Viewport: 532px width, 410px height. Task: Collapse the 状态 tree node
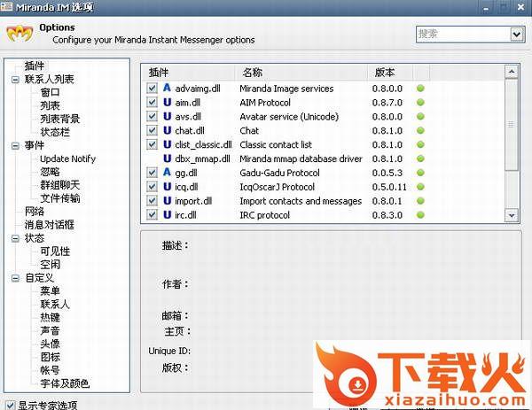(15, 238)
